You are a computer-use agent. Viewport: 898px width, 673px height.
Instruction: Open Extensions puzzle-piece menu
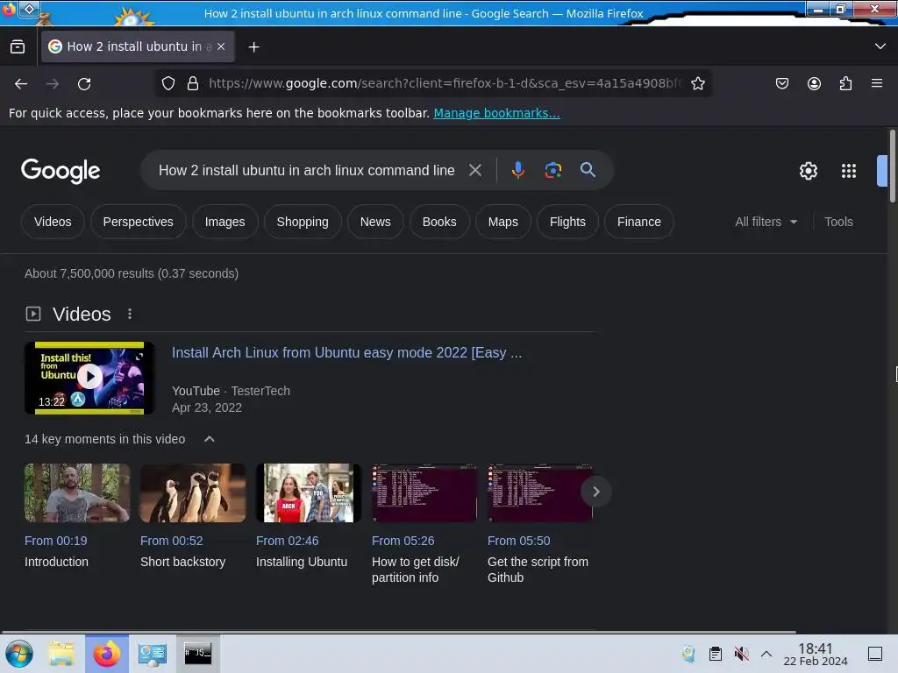click(845, 83)
